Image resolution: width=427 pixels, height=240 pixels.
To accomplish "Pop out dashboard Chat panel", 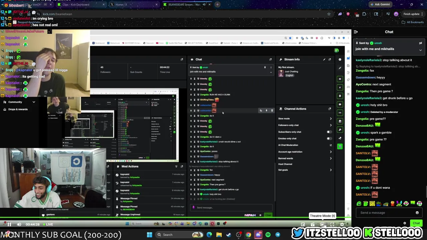I will point(270,59).
